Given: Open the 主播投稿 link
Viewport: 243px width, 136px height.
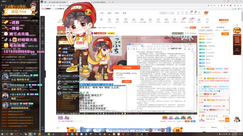Looking at the screenshot, I should [x=206, y=28].
